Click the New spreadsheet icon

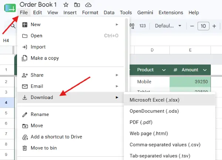25,25
